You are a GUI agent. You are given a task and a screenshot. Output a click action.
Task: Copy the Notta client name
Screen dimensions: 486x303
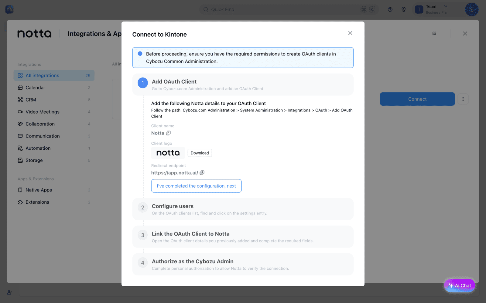pos(168,133)
